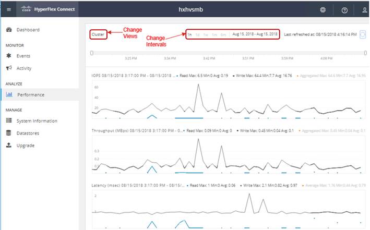Click the Activity megaphone icon
370x230 pixels.
coord(9,68)
